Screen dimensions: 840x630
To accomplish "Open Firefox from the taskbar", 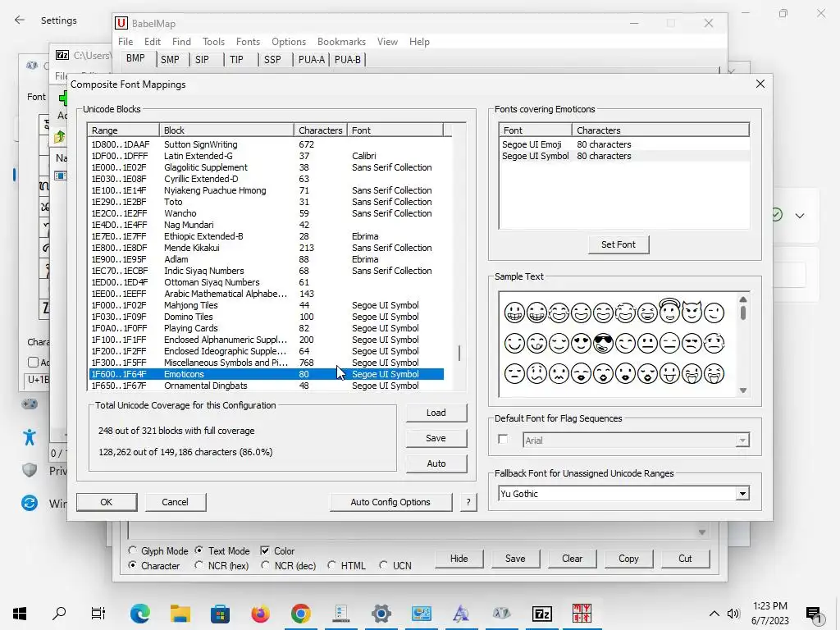I will click(x=260, y=614).
